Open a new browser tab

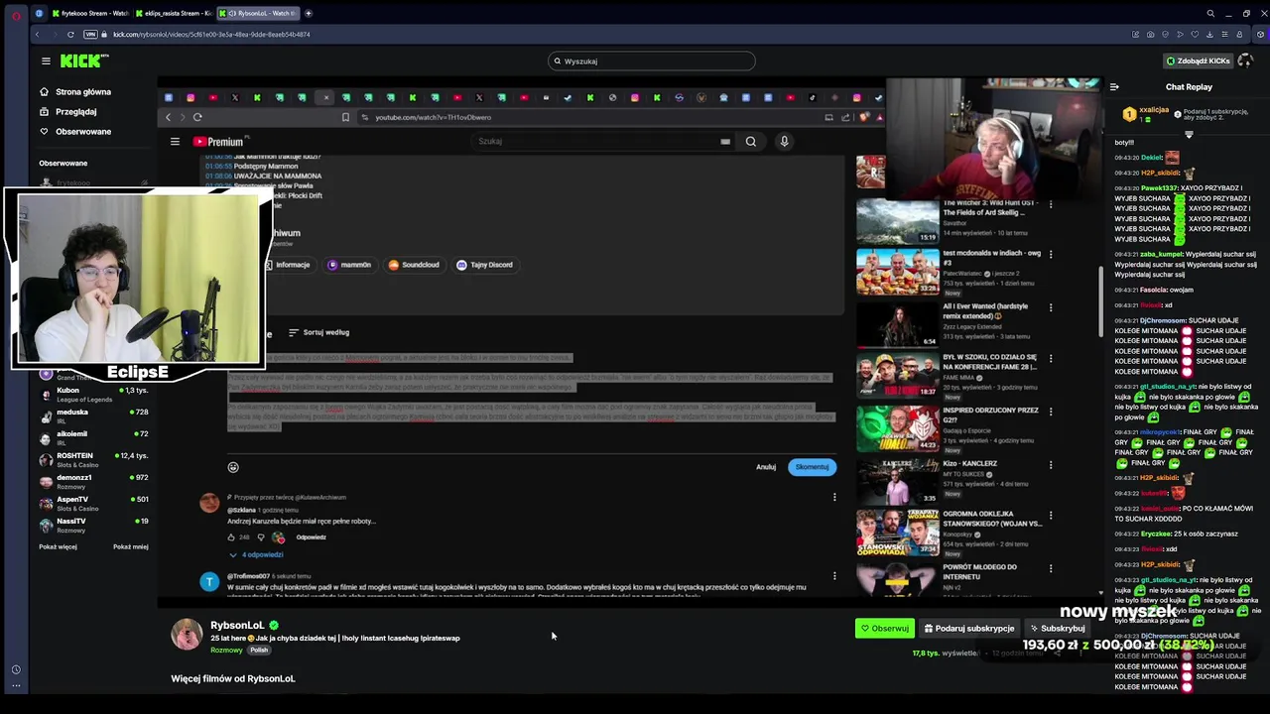click(309, 13)
